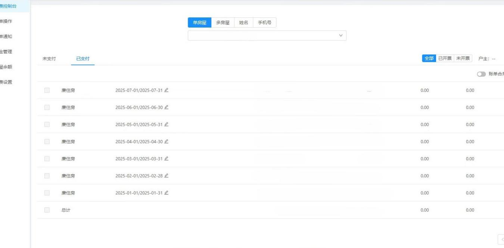The width and height of the screenshot is (504, 248).
Task: Toggle the 账单合并 switch
Action: click(x=481, y=74)
